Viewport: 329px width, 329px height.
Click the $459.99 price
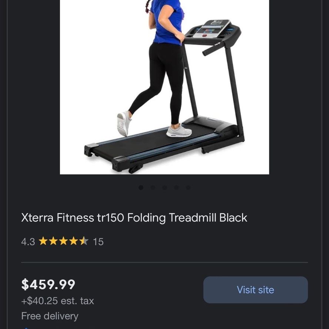point(48,285)
